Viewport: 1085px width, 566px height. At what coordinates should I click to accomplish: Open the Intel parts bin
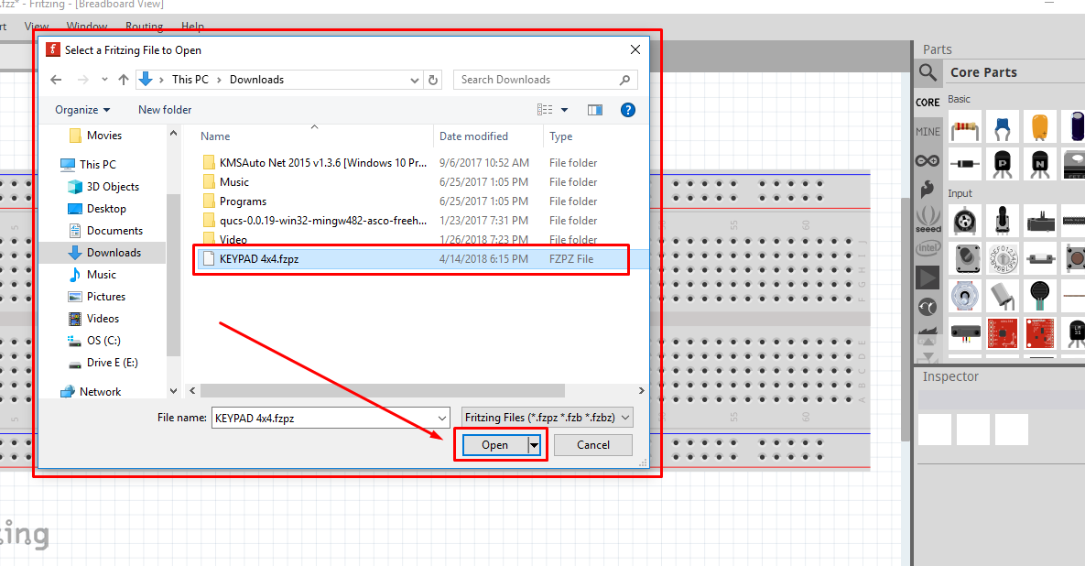tap(928, 247)
